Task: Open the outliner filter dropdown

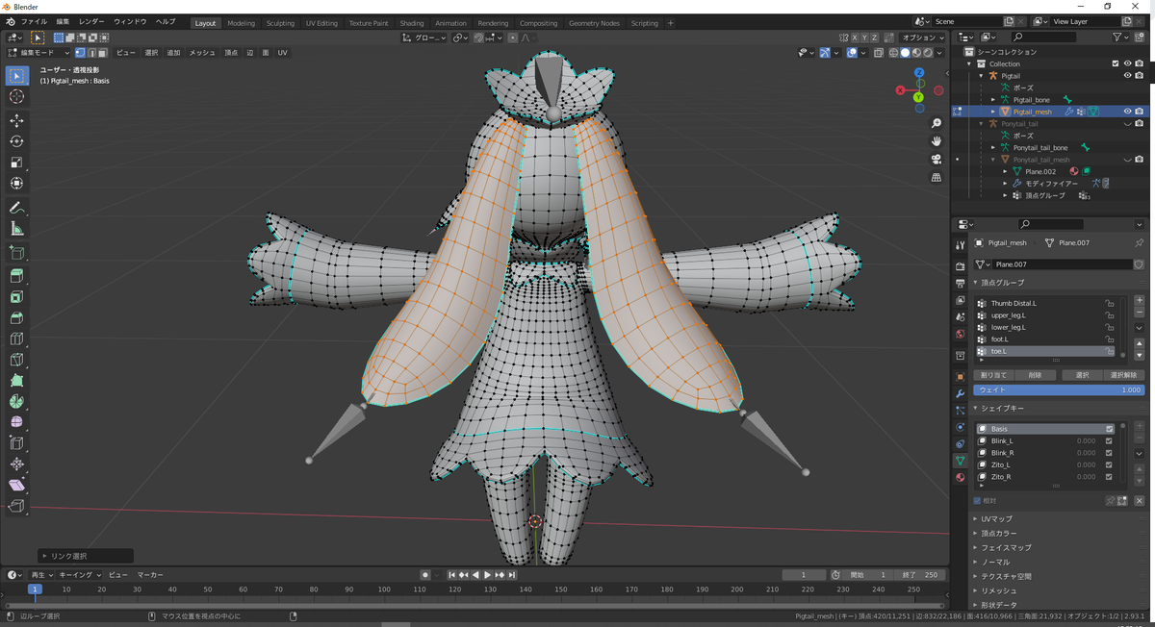Action: pos(1120,38)
